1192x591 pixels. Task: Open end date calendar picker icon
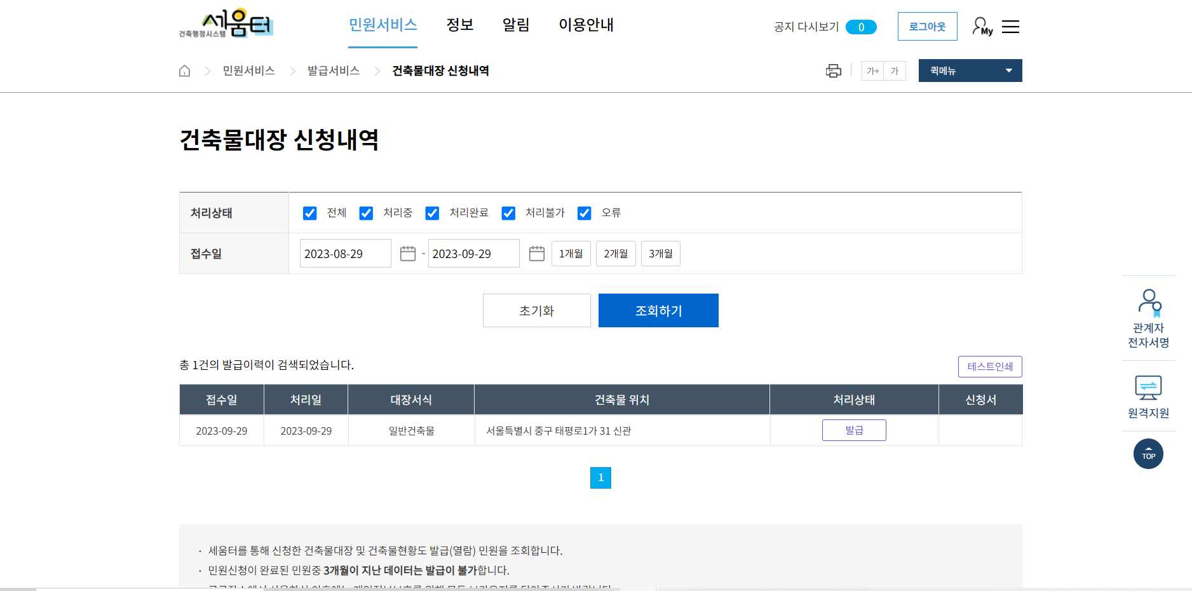click(x=537, y=253)
